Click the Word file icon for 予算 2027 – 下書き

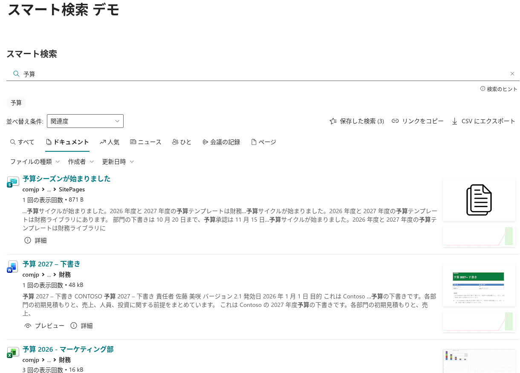click(13, 267)
